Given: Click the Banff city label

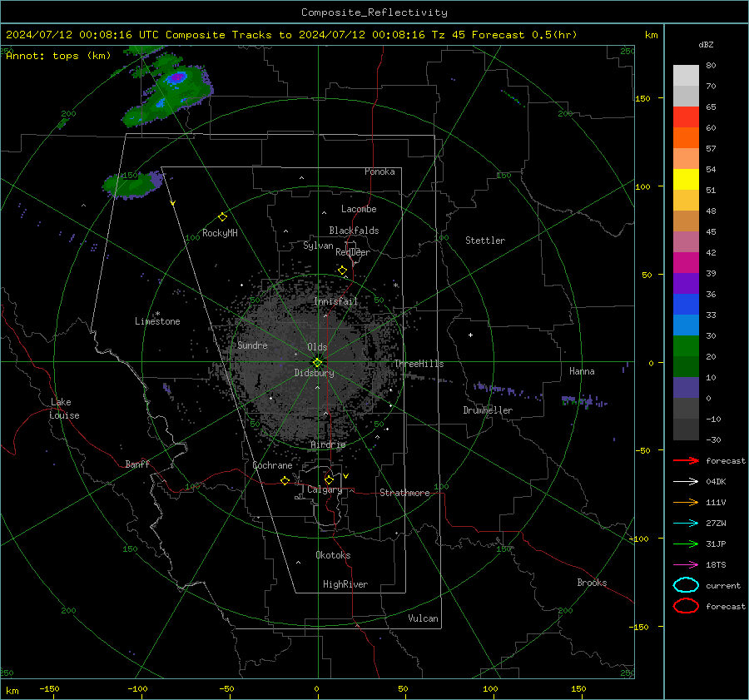Looking at the screenshot, I should pyautogui.click(x=137, y=464).
